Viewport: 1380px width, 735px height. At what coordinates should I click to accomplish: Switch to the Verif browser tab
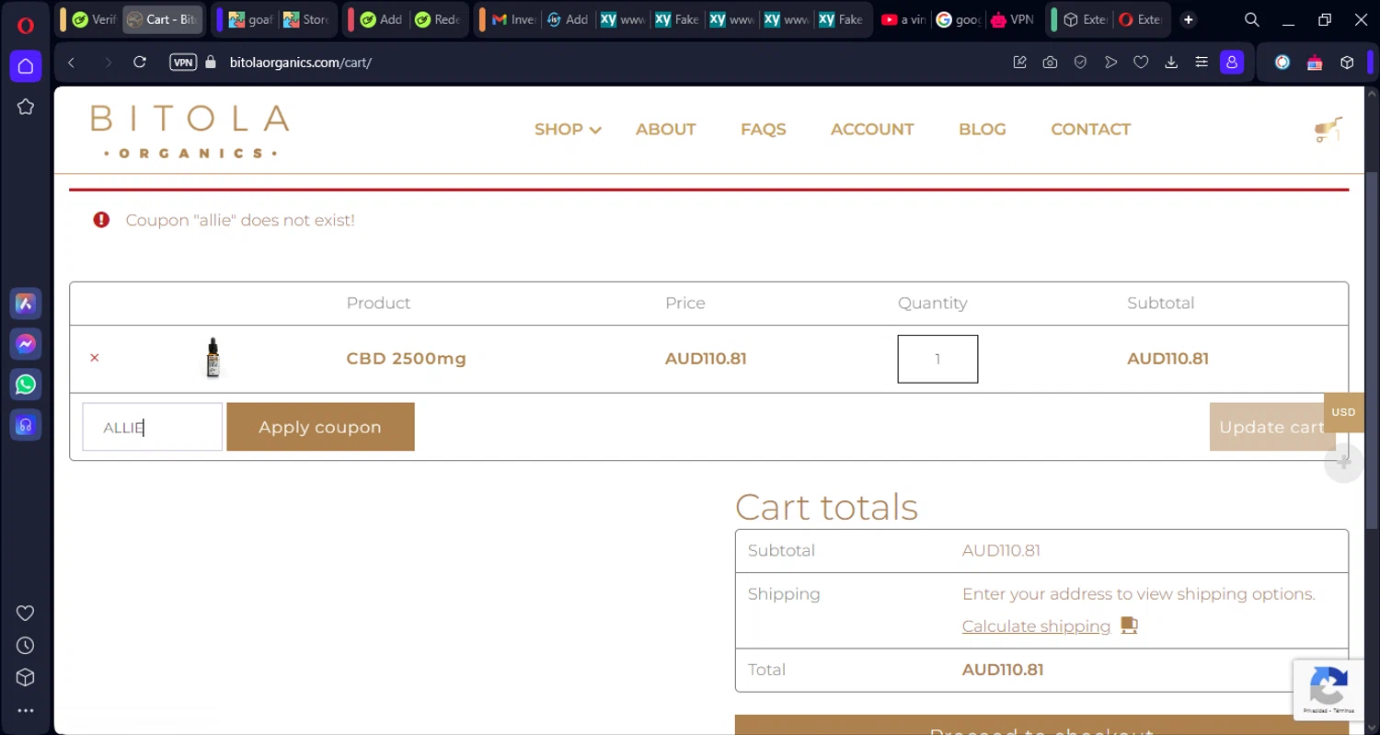click(x=94, y=19)
